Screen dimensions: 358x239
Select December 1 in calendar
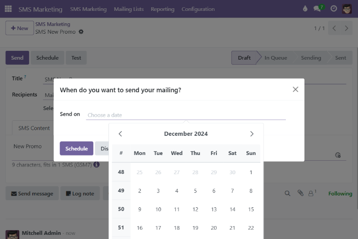point(251,172)
